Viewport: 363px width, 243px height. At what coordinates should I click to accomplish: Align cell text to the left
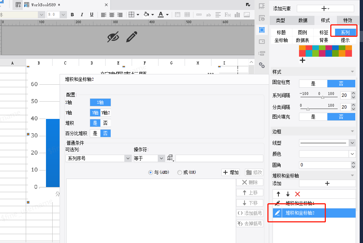(x=103, y=15)
